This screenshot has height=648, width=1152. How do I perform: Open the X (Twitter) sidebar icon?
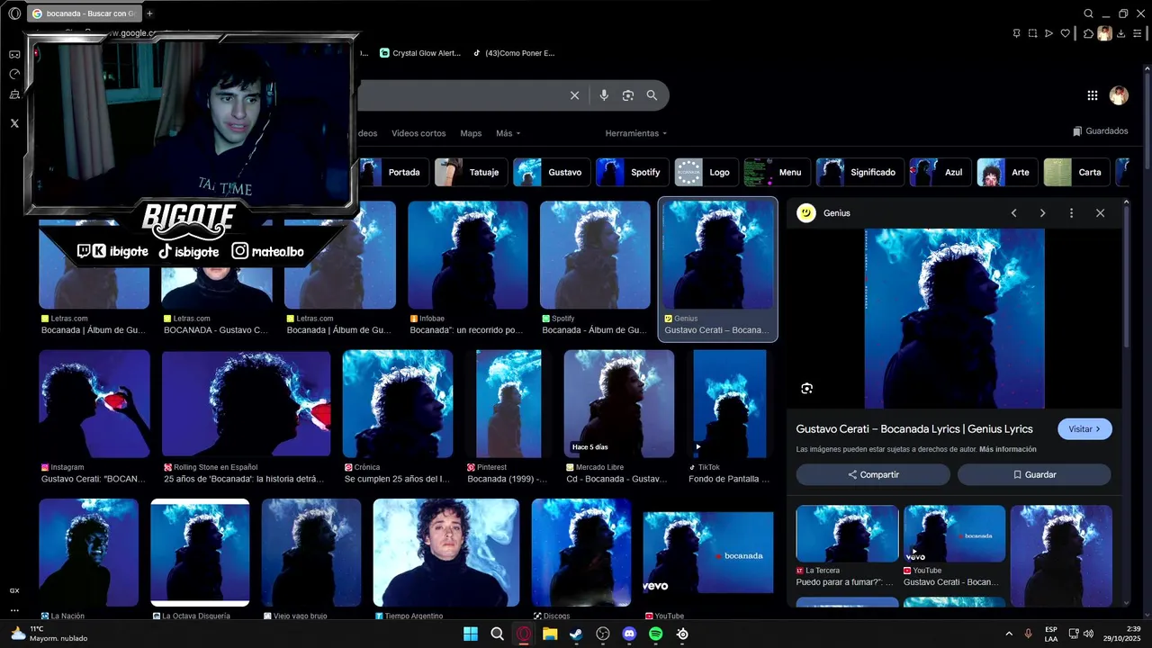tap(14, 123)
